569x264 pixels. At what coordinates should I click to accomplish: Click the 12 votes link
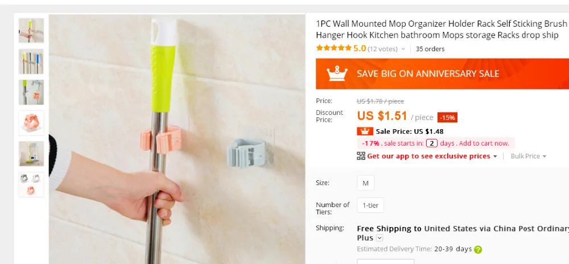coord(382,49)
